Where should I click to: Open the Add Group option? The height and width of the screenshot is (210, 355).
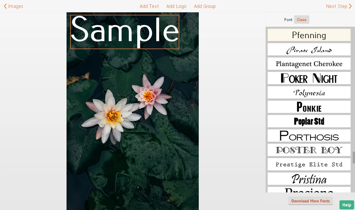click(x=205, y=6)
